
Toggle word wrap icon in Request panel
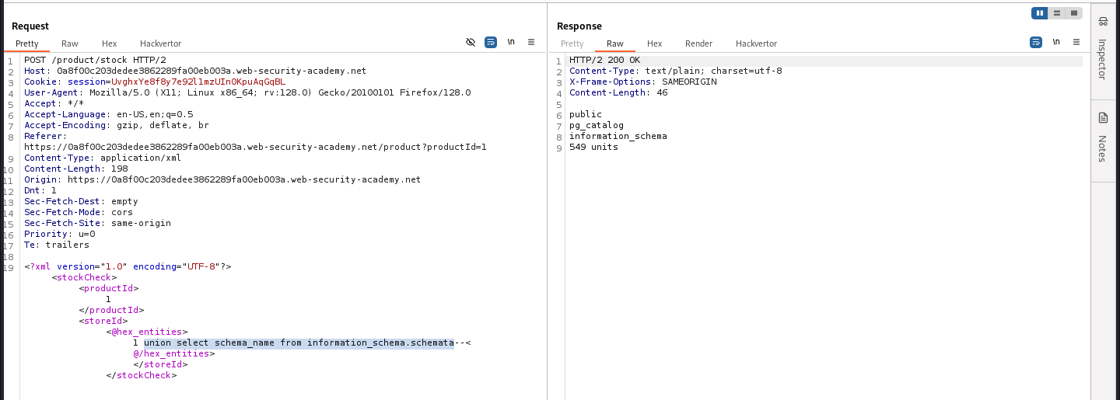coord(491,42)
